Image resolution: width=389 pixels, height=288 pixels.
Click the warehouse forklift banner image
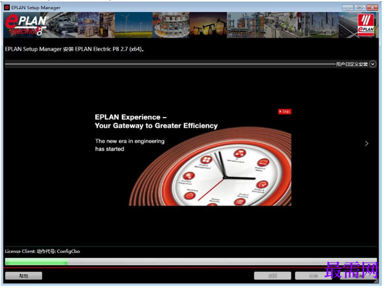click(x=96, y=25)
